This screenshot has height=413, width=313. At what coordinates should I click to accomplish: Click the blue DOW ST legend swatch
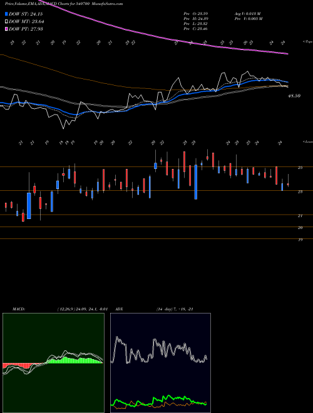[x=7, y=14]
